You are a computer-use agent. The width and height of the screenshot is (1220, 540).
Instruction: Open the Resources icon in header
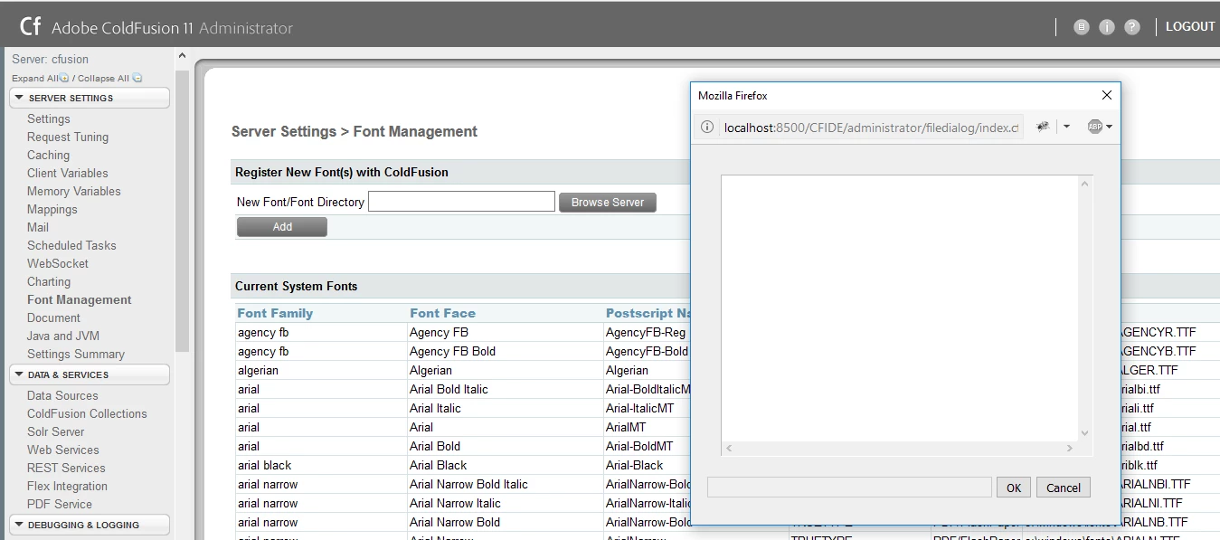click(x=1082, y=27)
